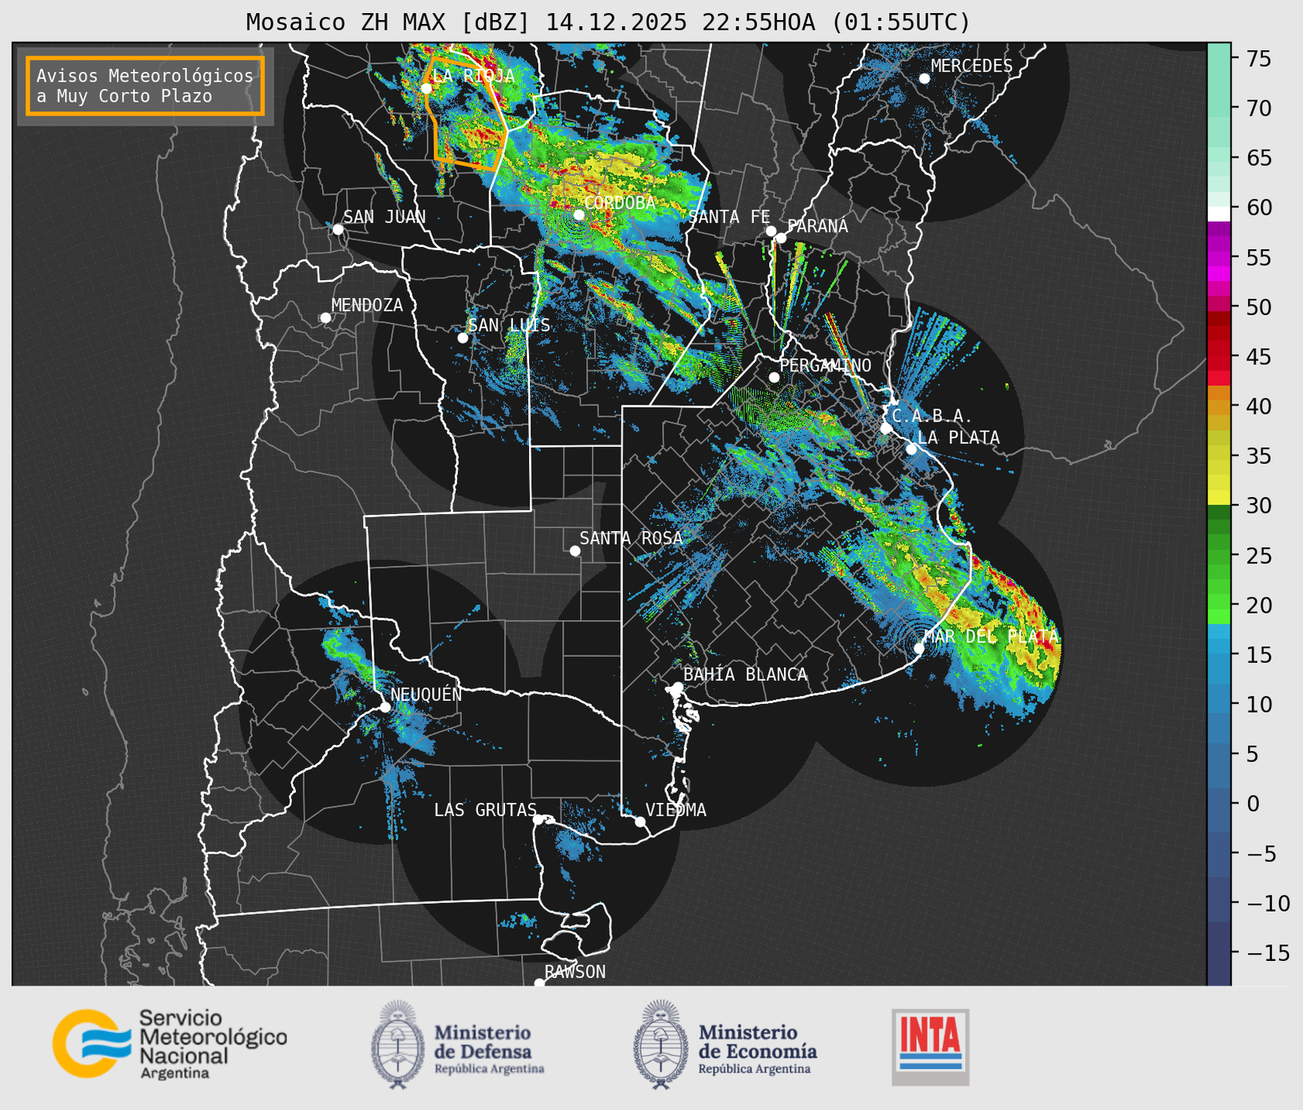Image resolution: width=1303 pixels, height=1110 pixels.
Task: Click the Avisos Meteorológicos a Muy Corto Plazo box
Action: point(145,86)
